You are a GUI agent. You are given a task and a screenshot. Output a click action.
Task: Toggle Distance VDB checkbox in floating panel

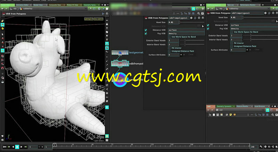coord(146,30)
